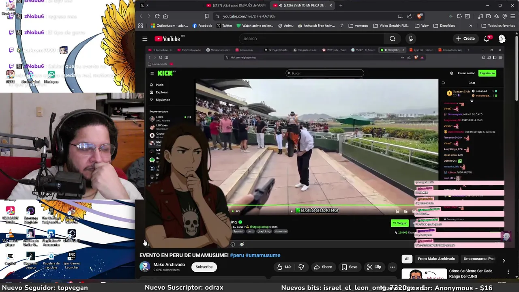Reload the page with the refresh icon
This screenshot has width=519, height=292.
(x=157, y=16)
